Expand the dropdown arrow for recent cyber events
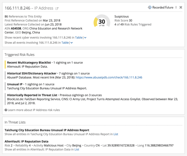 pyautogui.click(x=85, y=38)
